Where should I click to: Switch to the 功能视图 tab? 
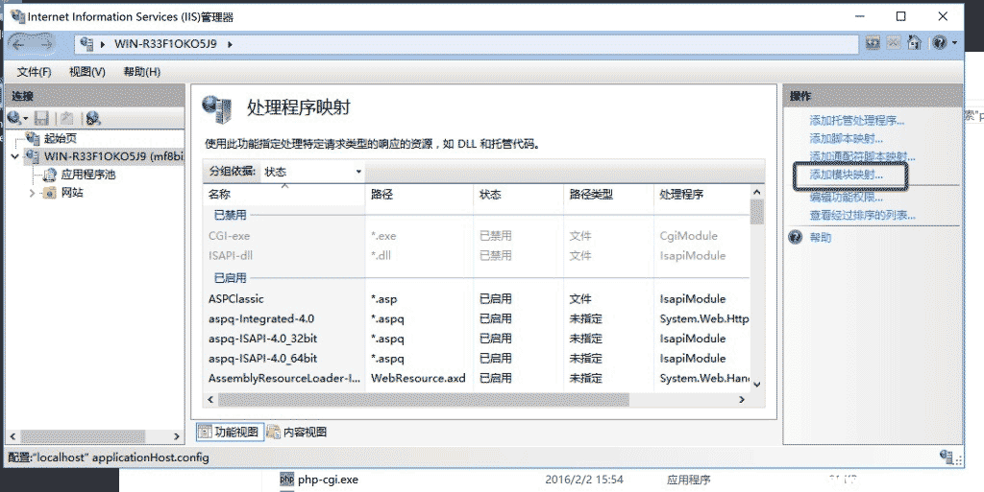click(x=230, y=432)
